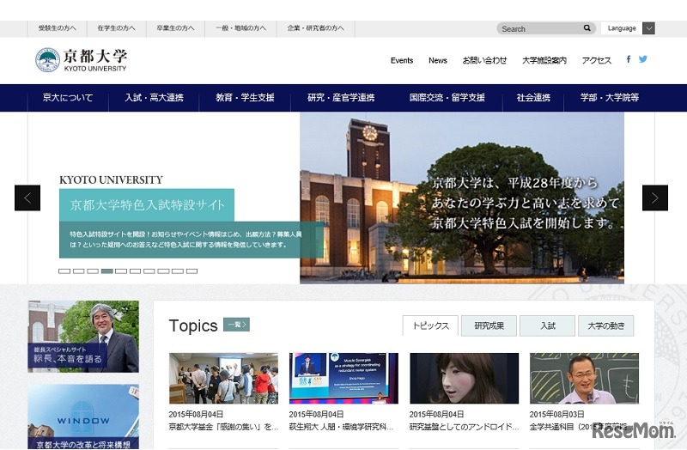The height and width of the screenshot is (450, 687).
Task: Open WINDOW 京都大学の改革と将来構想 banner
Action: [83, 417]
